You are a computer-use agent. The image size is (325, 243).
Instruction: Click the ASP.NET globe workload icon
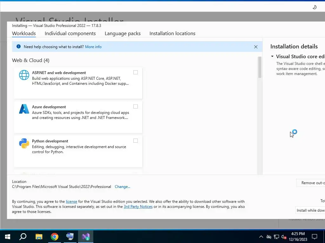point(24,75)
